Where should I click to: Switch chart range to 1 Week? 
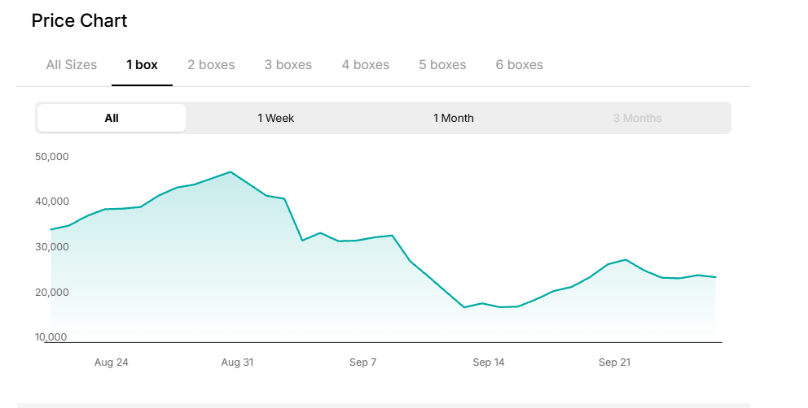[275, 118]
